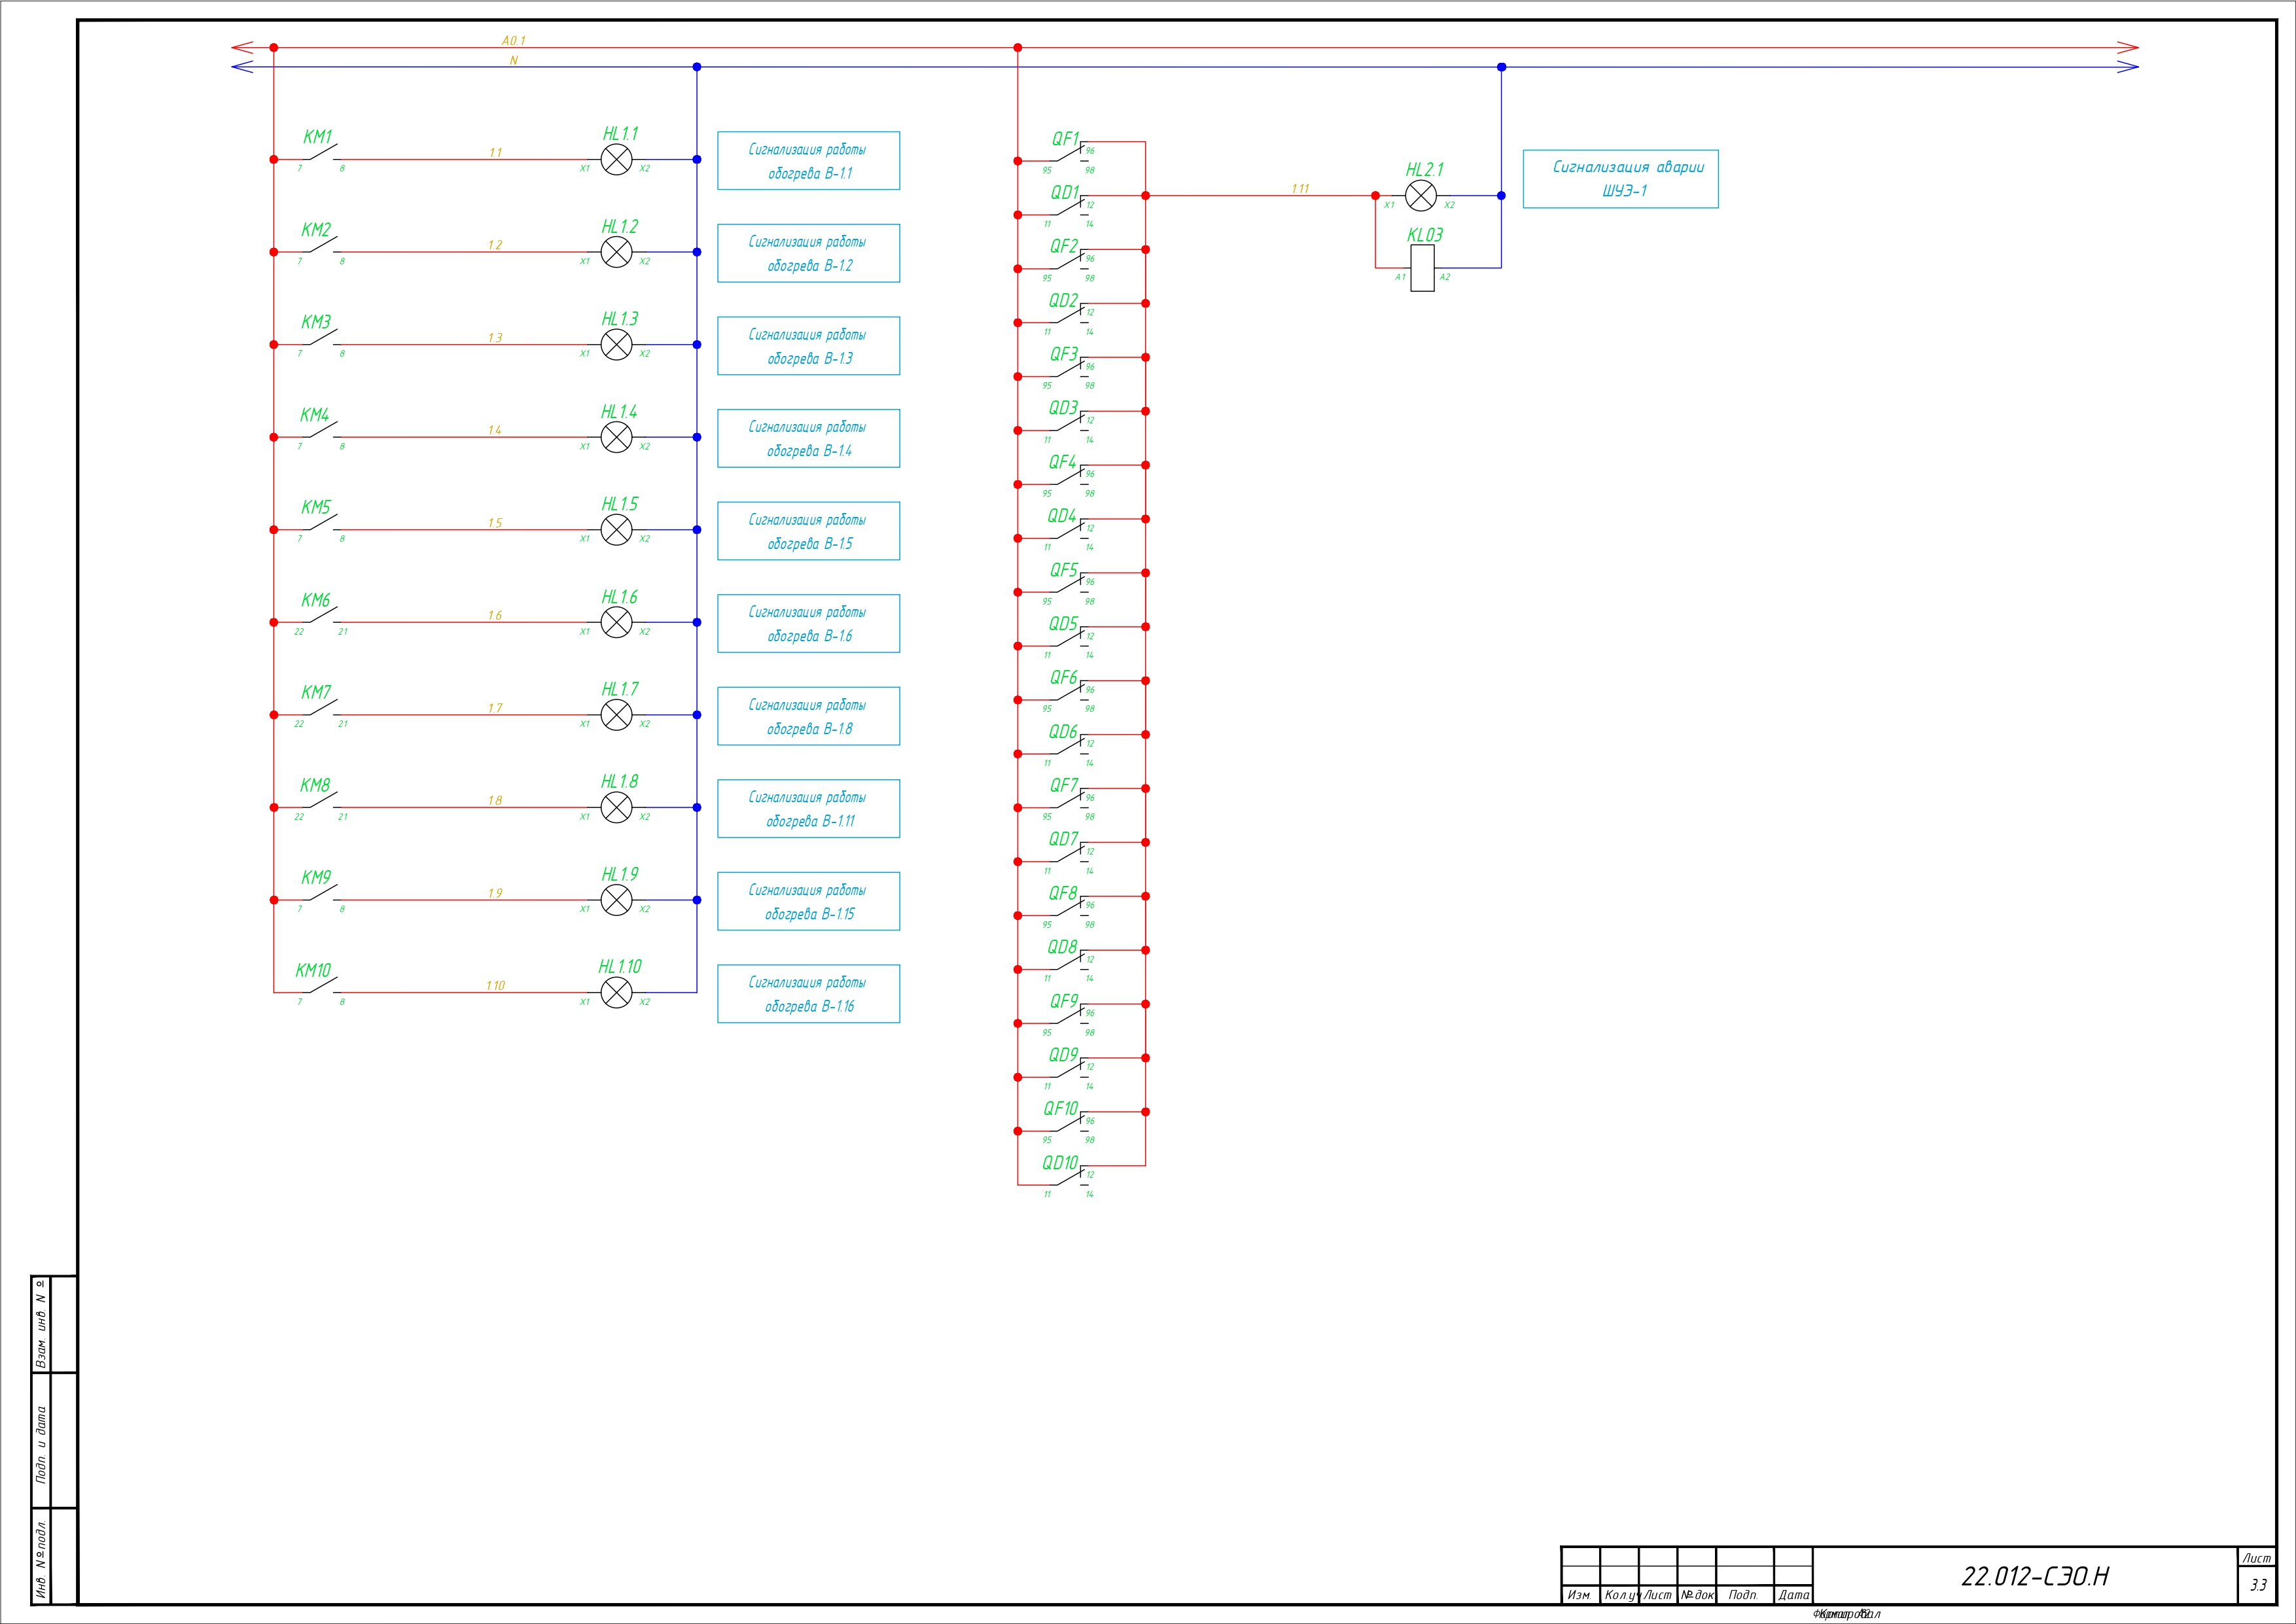Click the A0.1 bus line label
The height and width of the screenshot is (1624, 2296).
pyautogui.click(x=513, y=41)
